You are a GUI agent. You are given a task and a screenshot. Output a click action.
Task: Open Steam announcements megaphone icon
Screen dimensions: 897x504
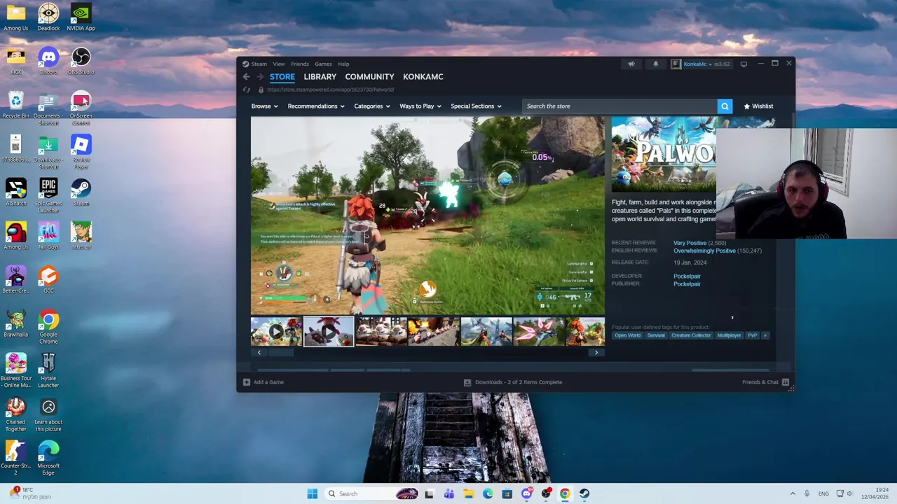tap(631, 64)
